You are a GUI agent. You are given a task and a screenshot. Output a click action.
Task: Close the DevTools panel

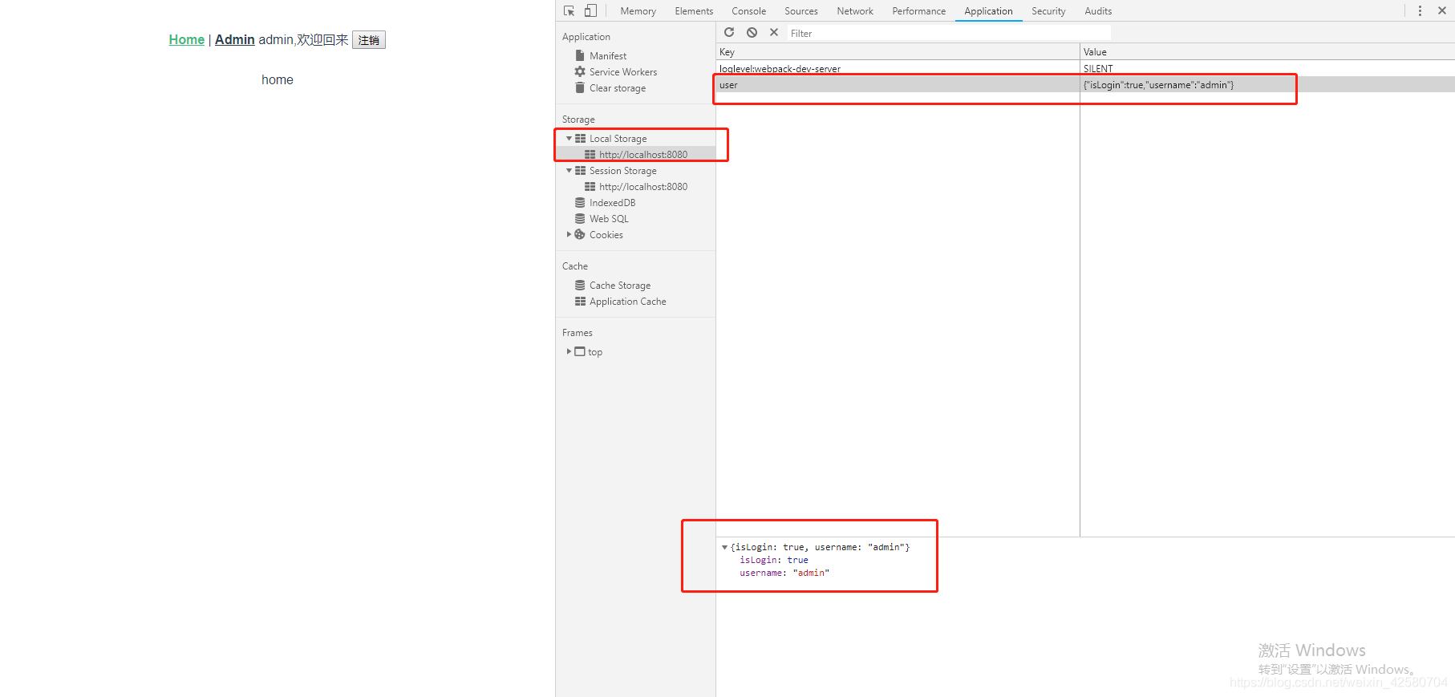point(1442,10)
